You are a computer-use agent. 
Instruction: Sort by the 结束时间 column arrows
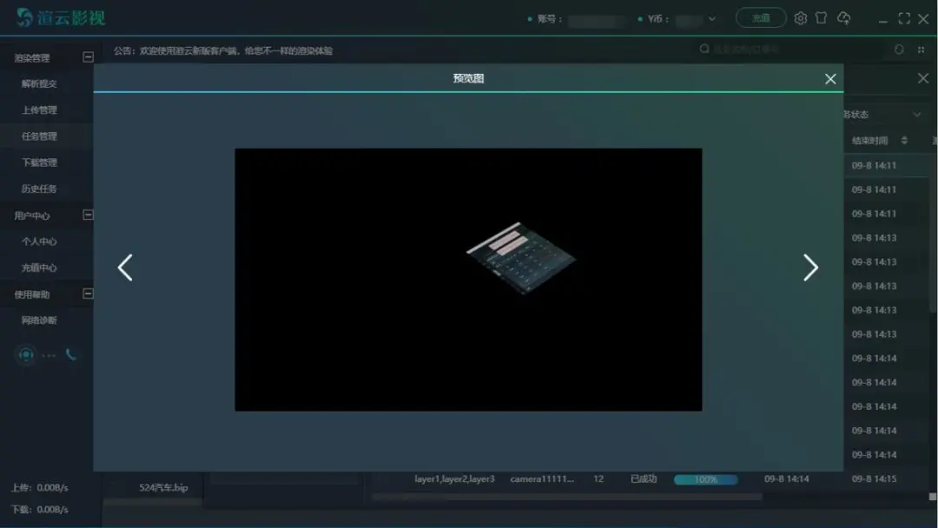904,141
